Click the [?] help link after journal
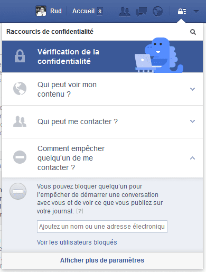Viewport: 206px width, 272px height. point(80,211)
